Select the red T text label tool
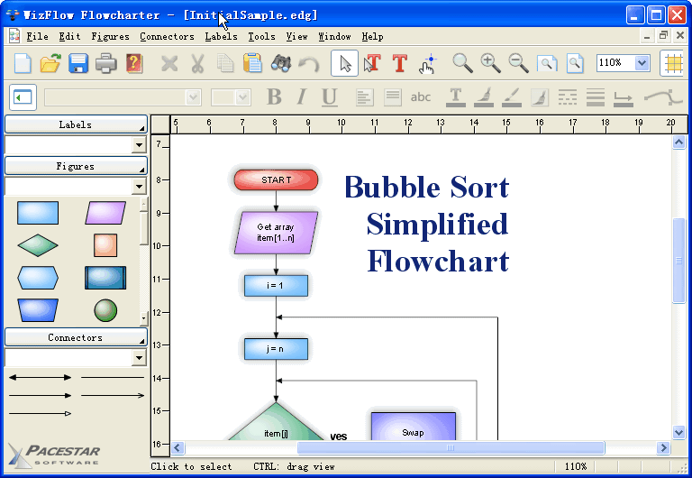The height and width of the screenshot is (478, 692). [400, 64]
